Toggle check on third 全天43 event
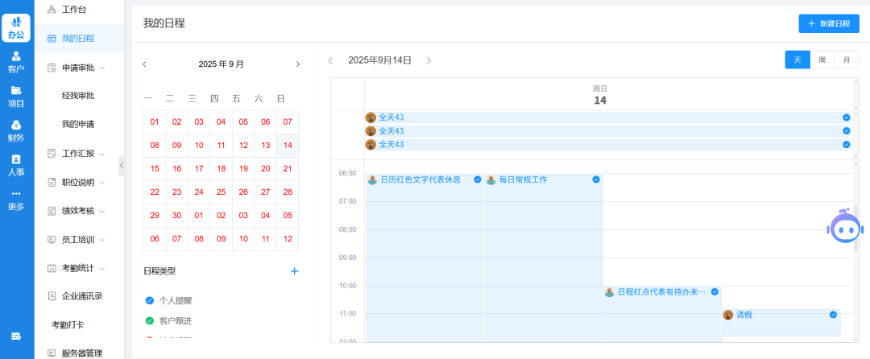This screenshot has height=359, width=870. (846, 144)
